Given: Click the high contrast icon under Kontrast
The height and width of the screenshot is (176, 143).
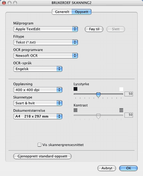Looking at the screenshot, I should tap(121, 110).
